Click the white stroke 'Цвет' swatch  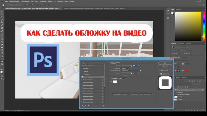115,82
